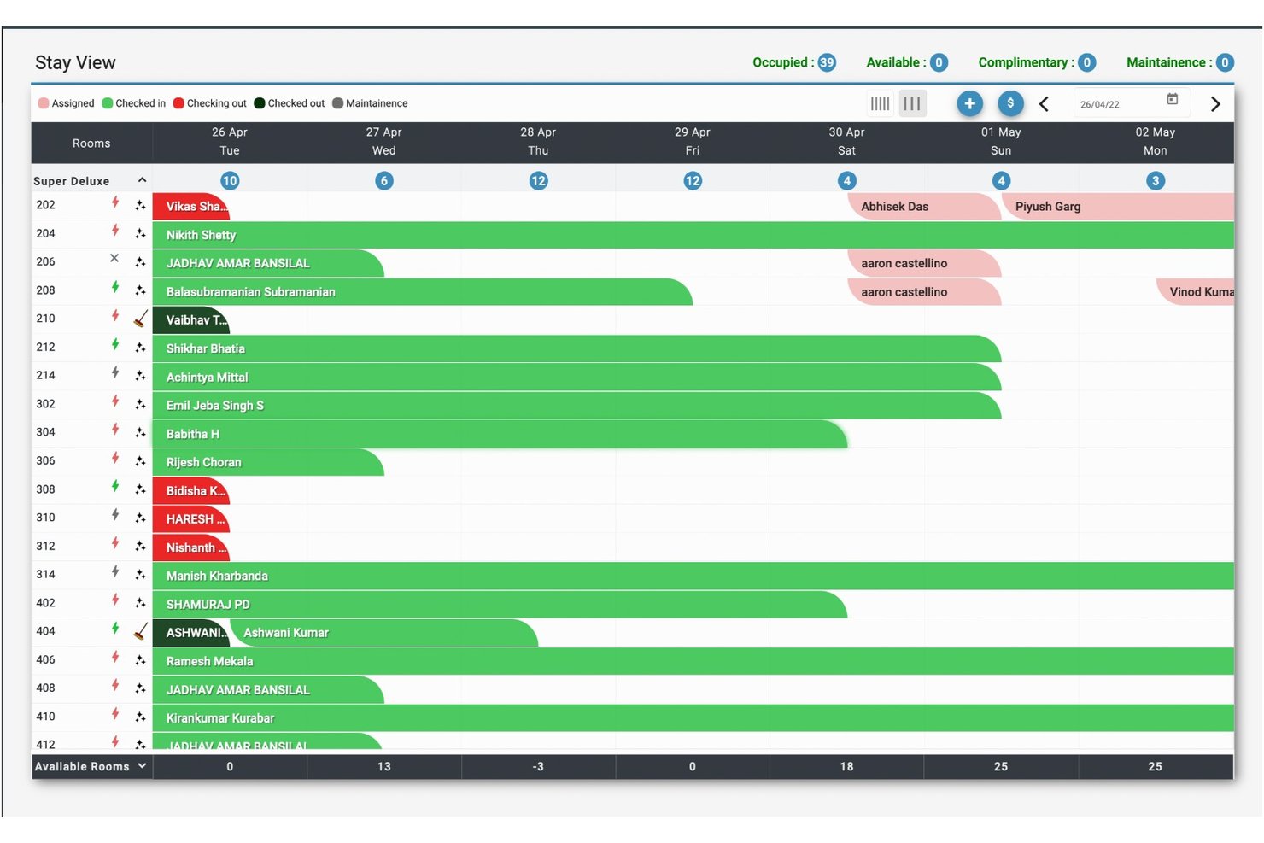This screenshot has width=1264, height=843.
Task: Open the Piyush Garg assigned booking
Action: 1118,207
